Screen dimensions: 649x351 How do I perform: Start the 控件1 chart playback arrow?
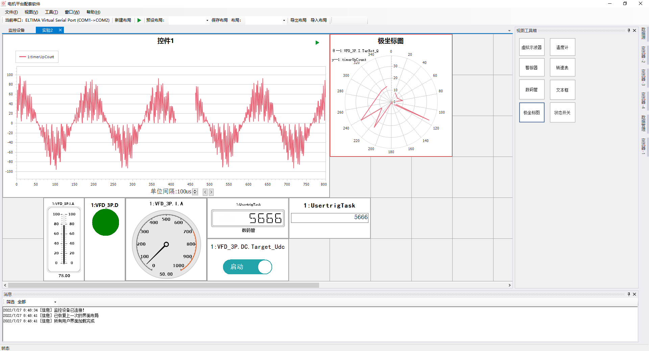[x=317, y=43]
